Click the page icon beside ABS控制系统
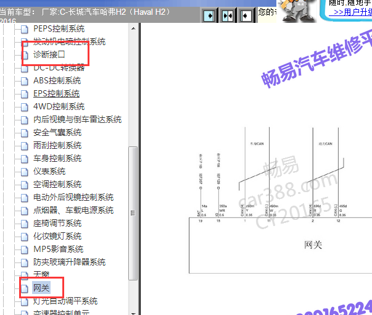 25,81
